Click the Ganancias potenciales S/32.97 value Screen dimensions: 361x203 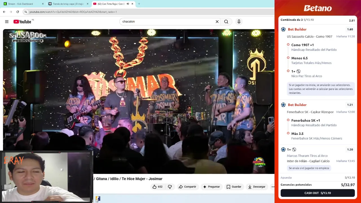(348, 185)
